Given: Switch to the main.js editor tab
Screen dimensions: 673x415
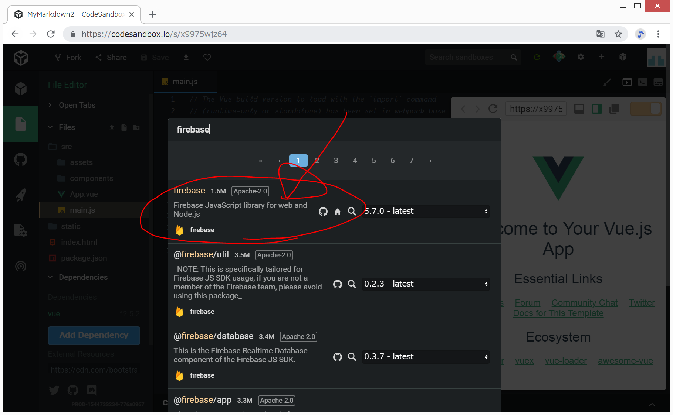Looking at the screenshot, I should (185, 82).
